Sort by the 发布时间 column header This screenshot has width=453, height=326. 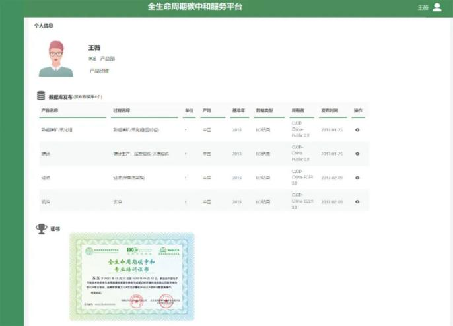pyautogui.click(x=330, y=110)
